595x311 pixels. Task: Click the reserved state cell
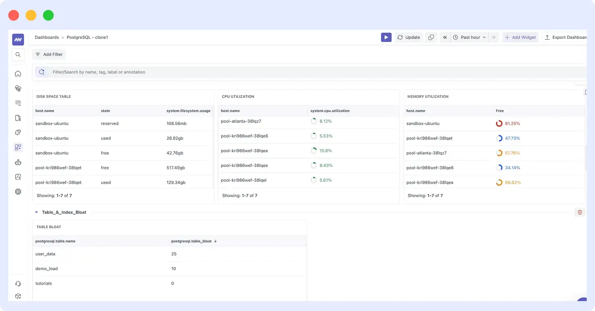pos(109,123)
